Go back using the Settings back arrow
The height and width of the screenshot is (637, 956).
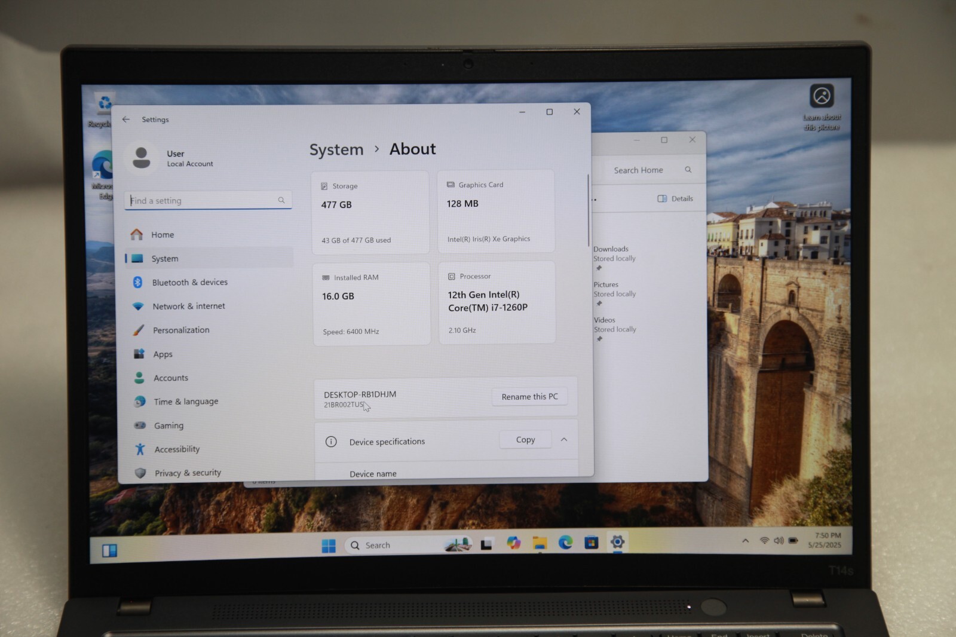pyautogui.click(x=126, y=120)
